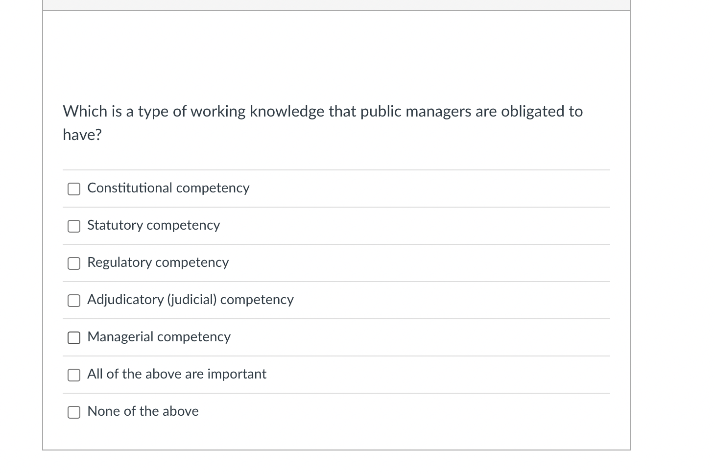Check the None of the above checkbox
The width and height of the screenshot is (715, 474).
click(x=73, y=412)
